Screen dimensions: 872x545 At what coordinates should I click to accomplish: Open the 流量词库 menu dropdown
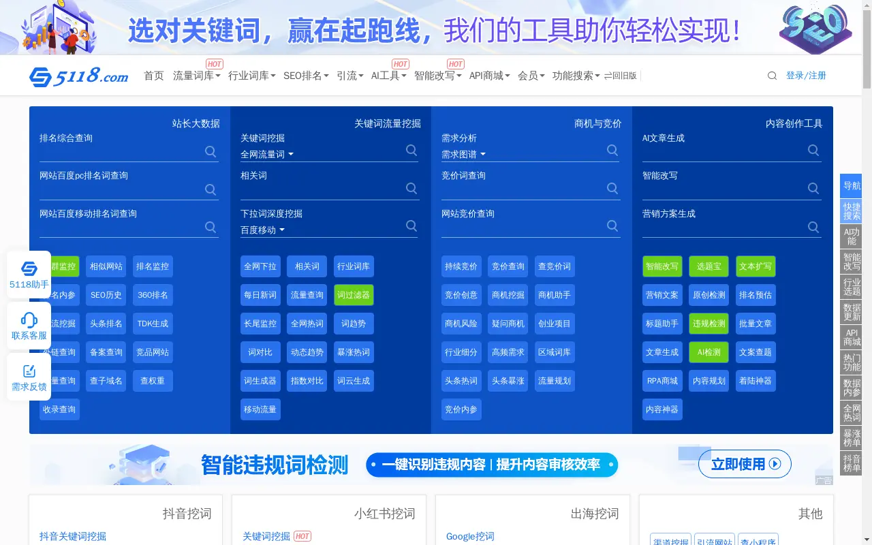tap(196, 76)
